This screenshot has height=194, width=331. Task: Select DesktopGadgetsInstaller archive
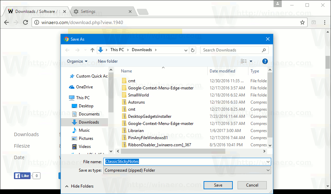click(147, 116)
